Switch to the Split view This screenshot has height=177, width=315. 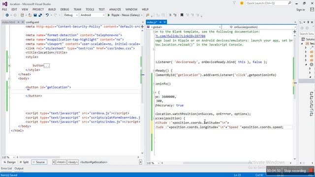(x=24, y=162)
